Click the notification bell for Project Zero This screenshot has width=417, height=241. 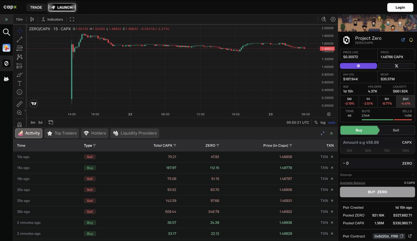[x=411, y=40]
